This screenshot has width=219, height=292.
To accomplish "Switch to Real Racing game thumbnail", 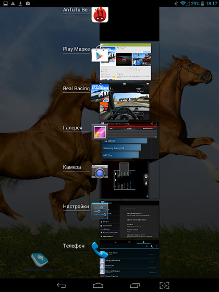I will [x=125, y=101].
